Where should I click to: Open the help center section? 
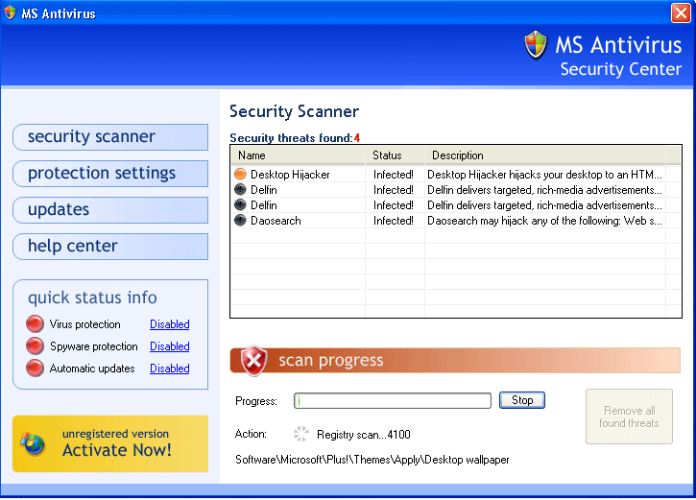(109, 247)
